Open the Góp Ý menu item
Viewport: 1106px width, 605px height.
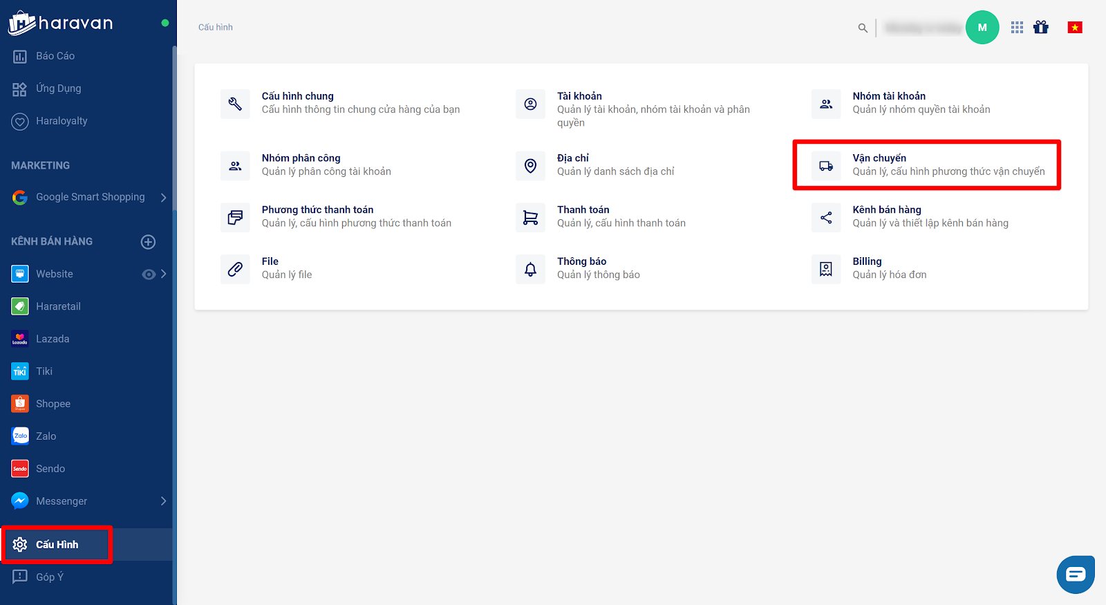pos(86,577)
